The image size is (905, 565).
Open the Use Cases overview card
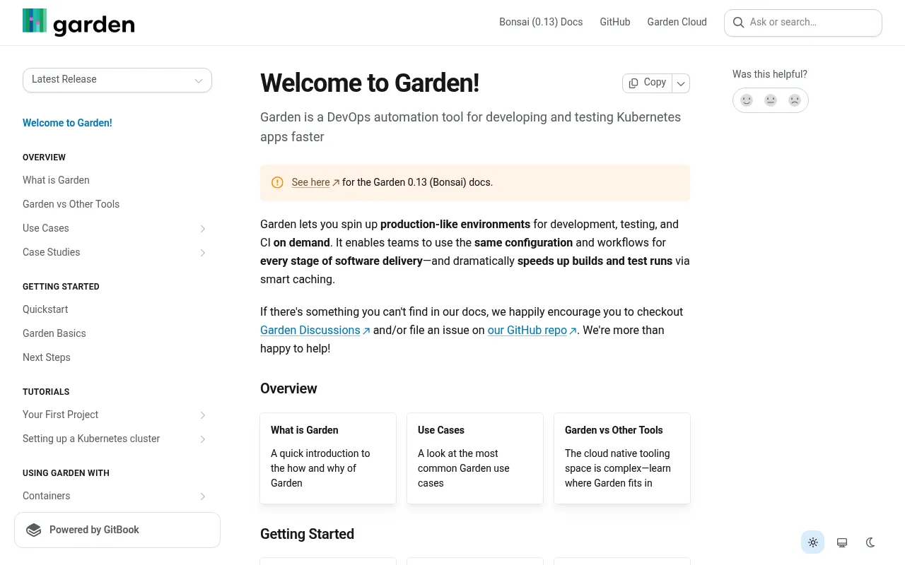[x=475, y=458]
